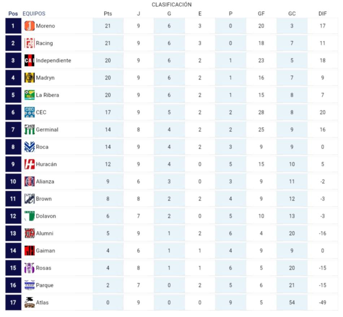Click the Huracán red logo

point(29,164)
